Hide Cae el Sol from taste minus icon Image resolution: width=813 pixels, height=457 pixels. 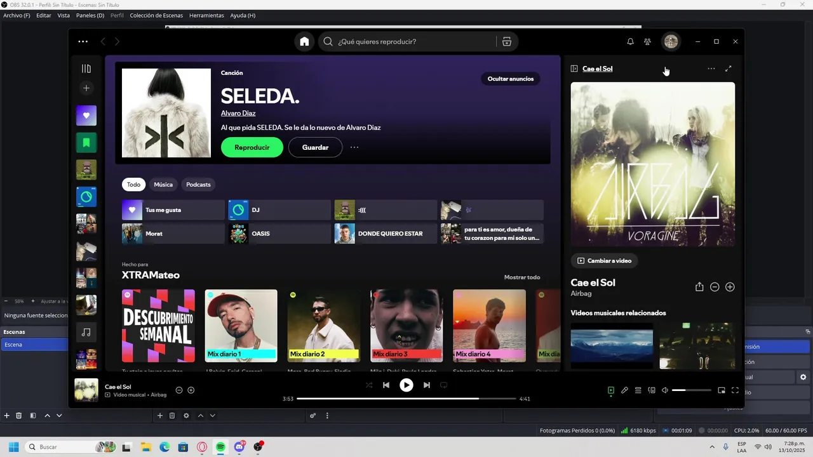point(715,287)
